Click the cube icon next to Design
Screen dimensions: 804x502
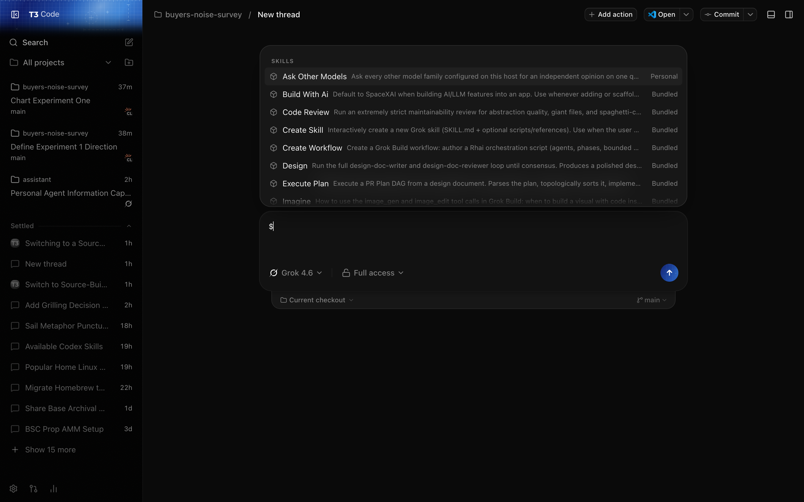pos(273,166)
